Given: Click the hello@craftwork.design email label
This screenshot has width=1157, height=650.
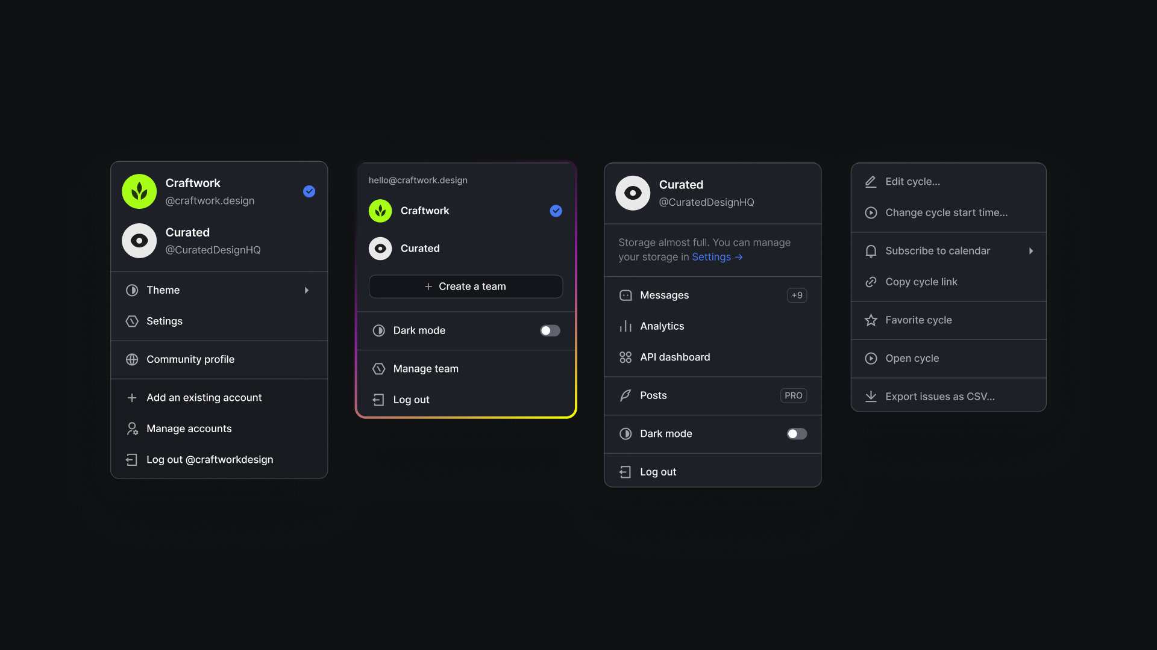Looking at the screenshot, I should pyautogui.click(x=418, y=181).
